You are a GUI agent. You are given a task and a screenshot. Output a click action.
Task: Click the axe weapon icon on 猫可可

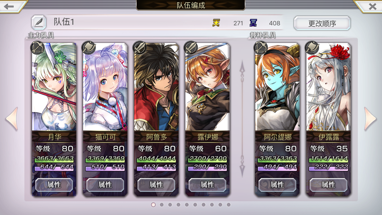[x=88, y=47]
